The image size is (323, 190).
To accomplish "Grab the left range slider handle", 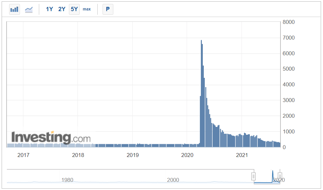I will [253, 176].
